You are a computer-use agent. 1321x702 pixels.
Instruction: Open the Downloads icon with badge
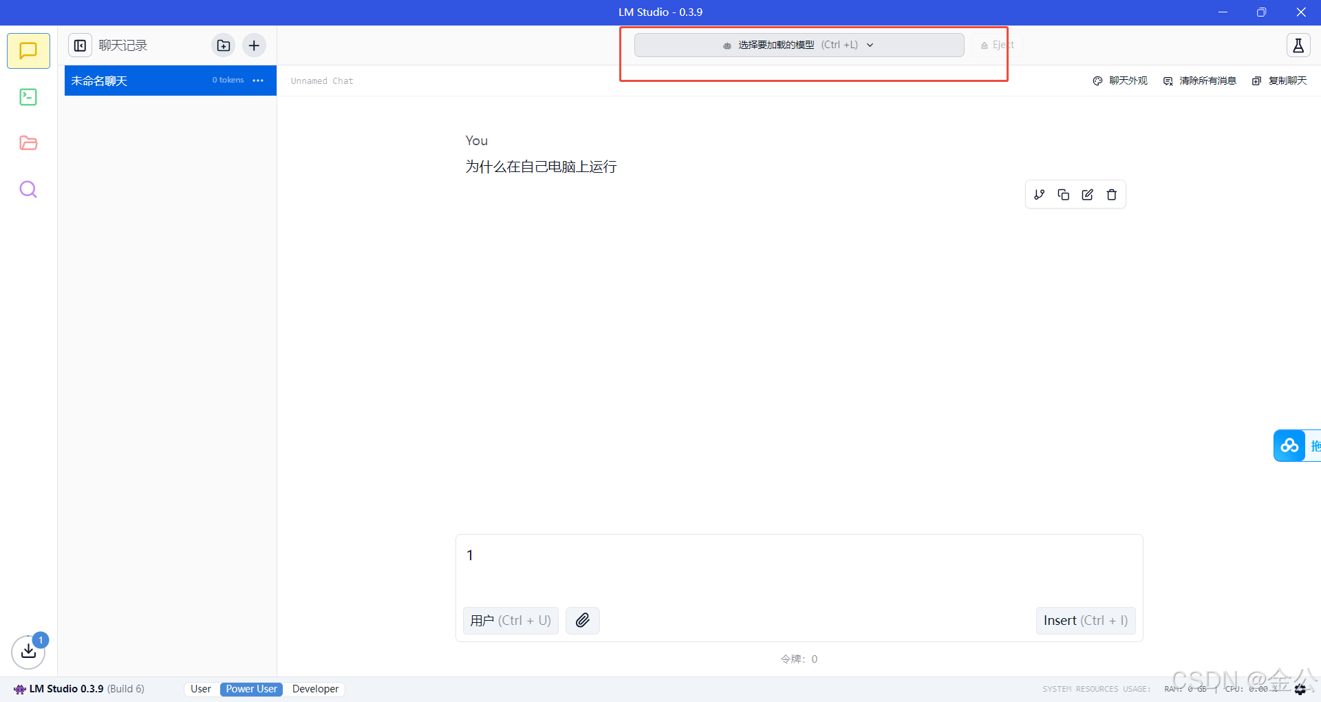[x=28, y=651]
